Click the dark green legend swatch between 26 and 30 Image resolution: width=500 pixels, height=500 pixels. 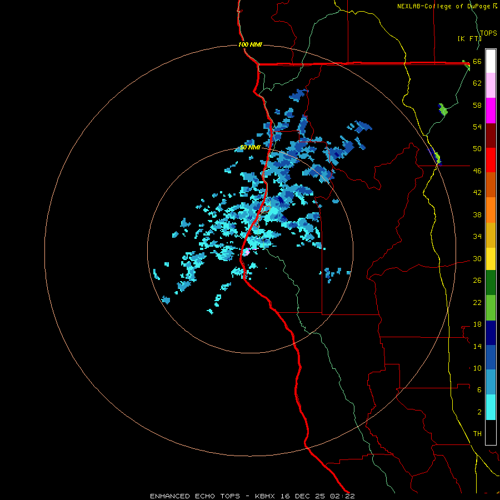click(x=491, y=283)
